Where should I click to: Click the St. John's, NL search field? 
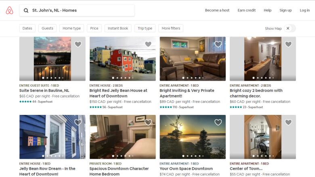(77, 10)
